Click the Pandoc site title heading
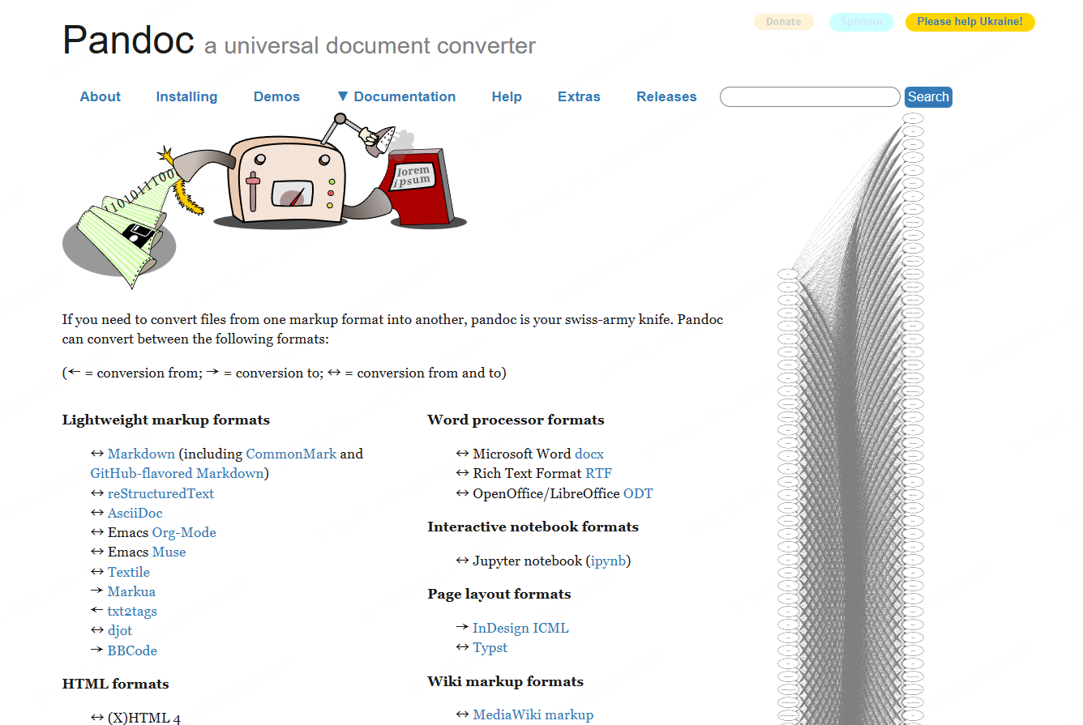The image size is (1083, 725). coord(128,40)
